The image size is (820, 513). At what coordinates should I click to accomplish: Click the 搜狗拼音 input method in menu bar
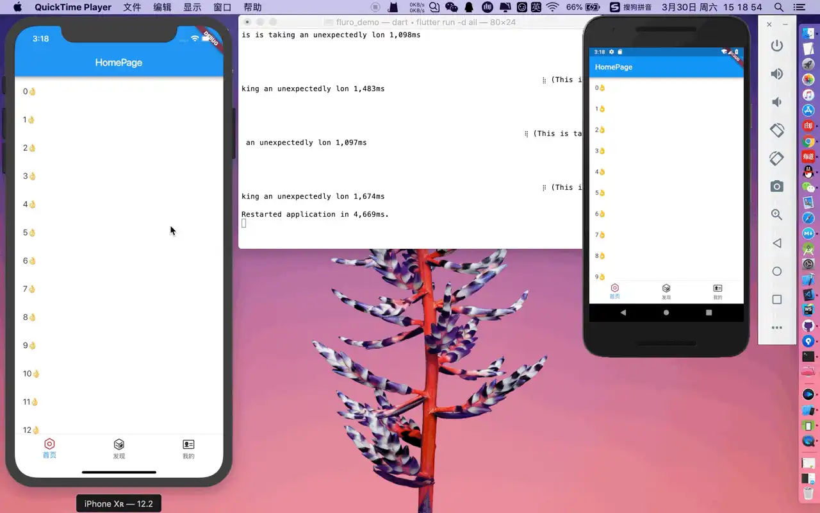(x=630, y=7)
